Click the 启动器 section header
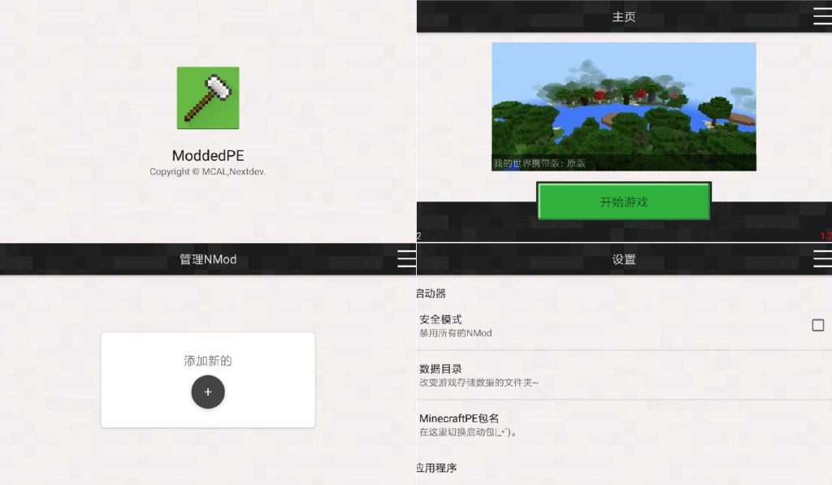Viewport: 832px width, 485px height. click(431, 293)
